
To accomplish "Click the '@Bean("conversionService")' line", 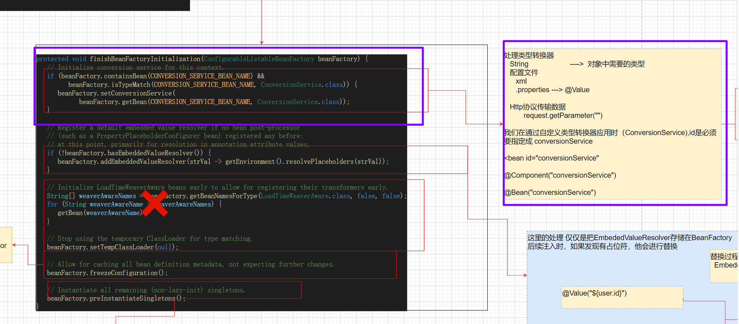I will pos(550,193).
